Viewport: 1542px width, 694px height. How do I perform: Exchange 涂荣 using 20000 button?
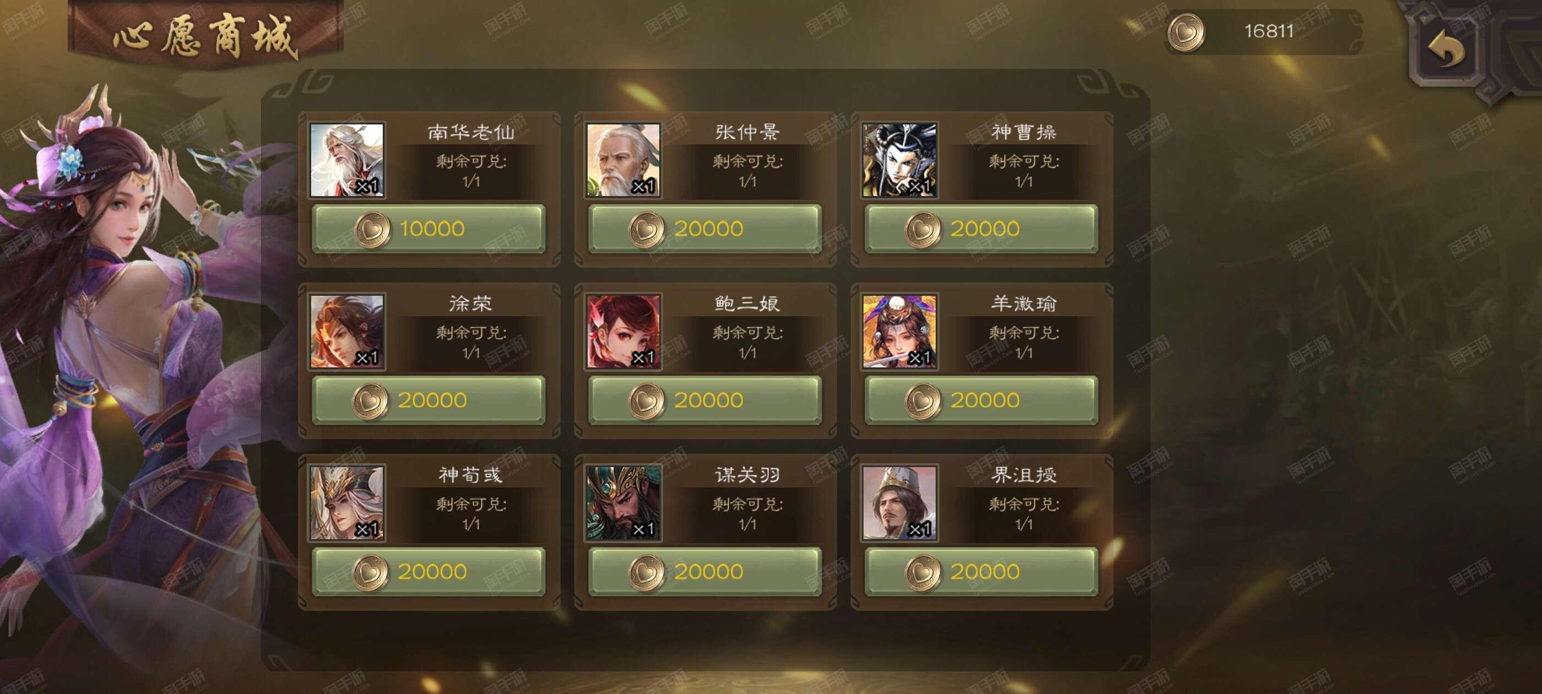(x=428, y=400)
